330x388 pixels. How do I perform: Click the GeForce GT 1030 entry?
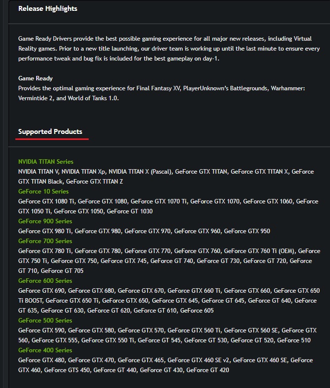tap(130, 211)
